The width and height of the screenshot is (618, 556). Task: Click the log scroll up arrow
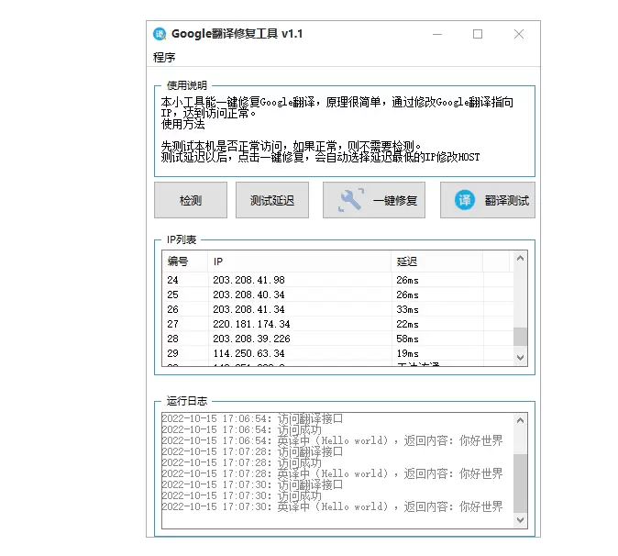pyautogui.click(x=520, y=420)
